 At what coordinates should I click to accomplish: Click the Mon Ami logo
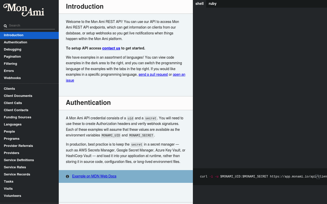tap(24, 10)
